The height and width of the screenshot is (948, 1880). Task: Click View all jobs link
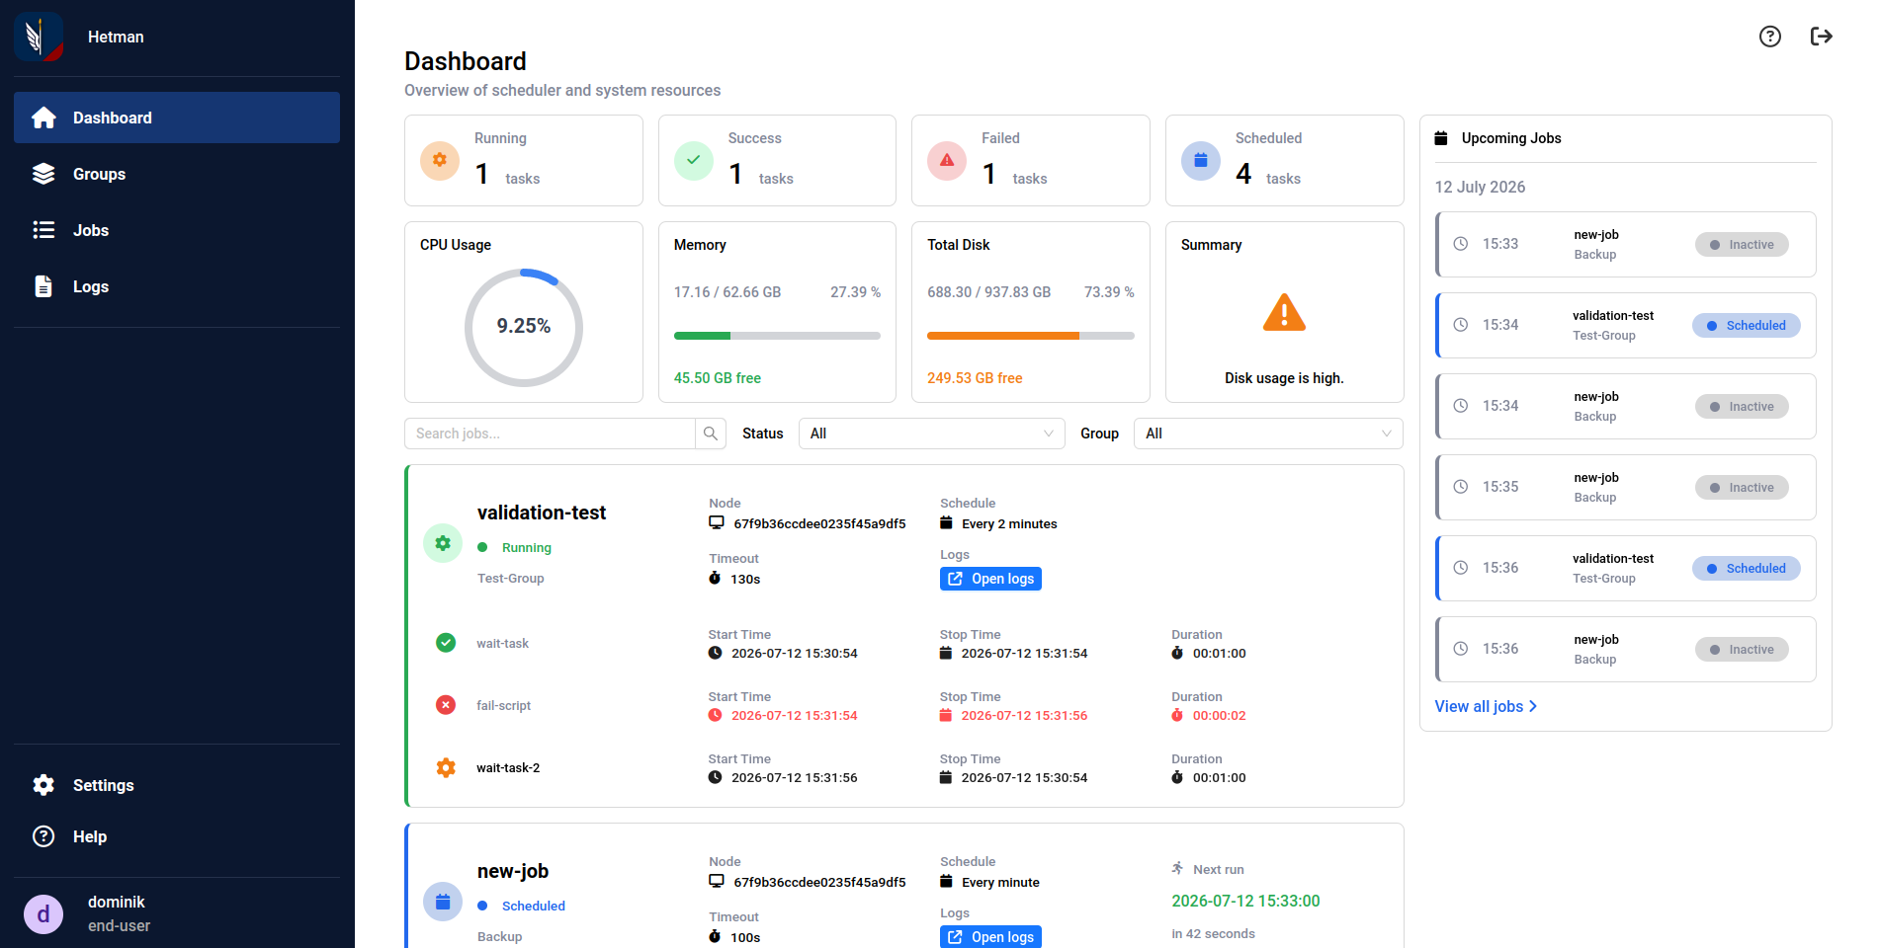(1486, 706)
